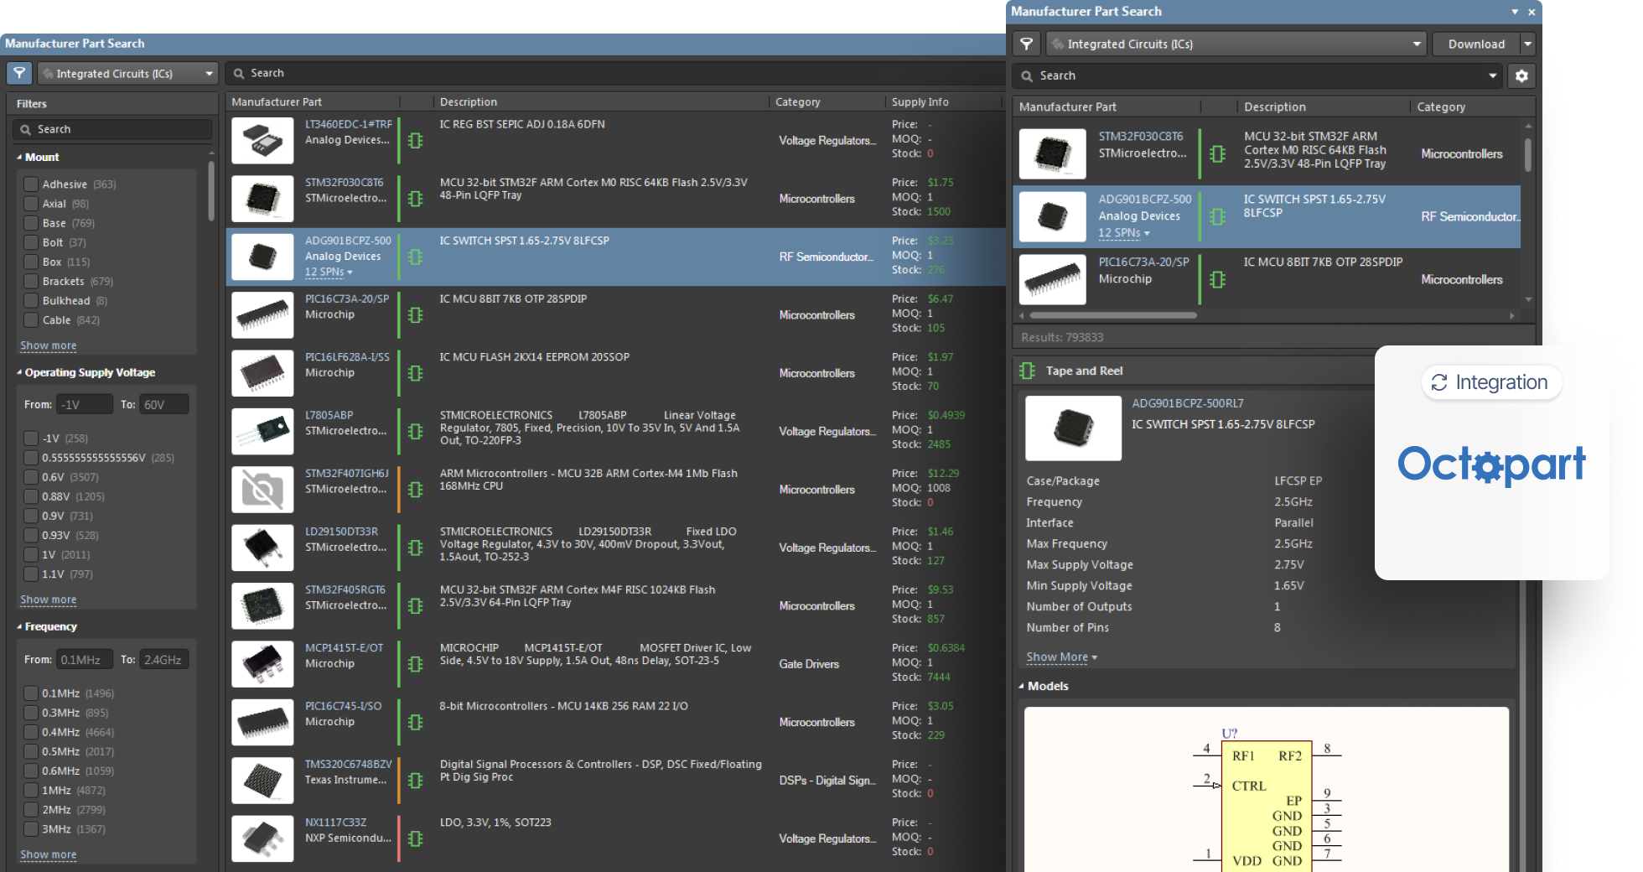Image resolution: width=1643 pixels, height=872 pixels.
Task: Expand 12 SPNs in left list
Action: pos(329,272)
